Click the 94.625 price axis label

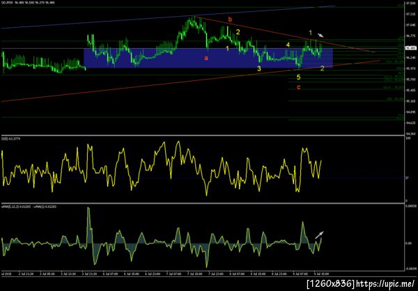411,123
